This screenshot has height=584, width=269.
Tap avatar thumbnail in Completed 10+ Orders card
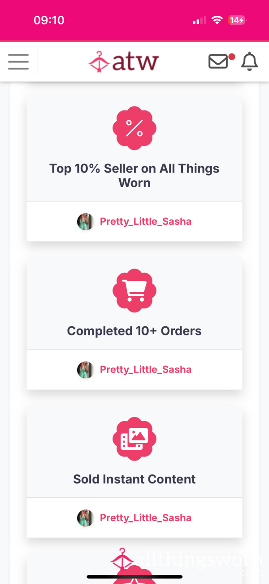pyautogui.click(x=85, y=370)
